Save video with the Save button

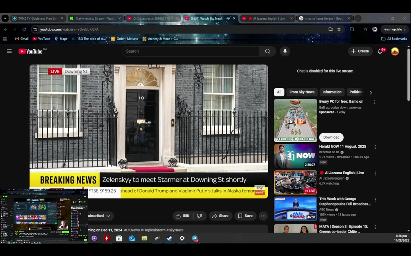coord(245,216)
